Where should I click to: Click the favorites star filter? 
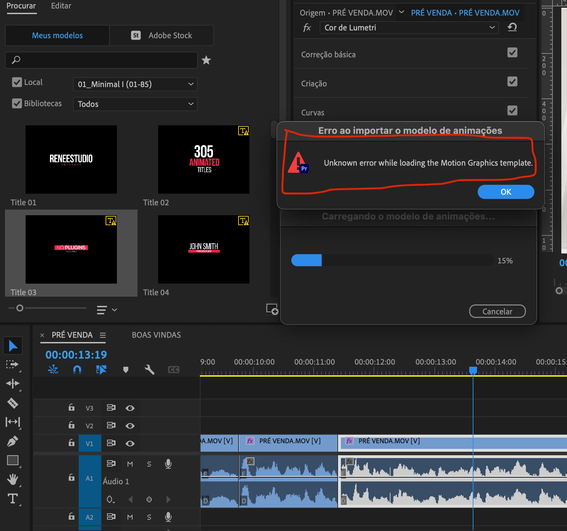click(206, 60)
